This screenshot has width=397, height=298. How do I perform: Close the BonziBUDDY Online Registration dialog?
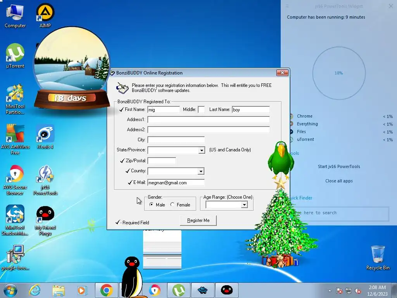[x=282, y=73]
